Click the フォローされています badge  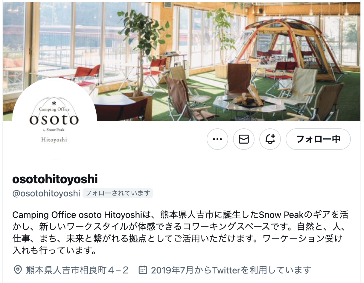[x=118, y=193]
